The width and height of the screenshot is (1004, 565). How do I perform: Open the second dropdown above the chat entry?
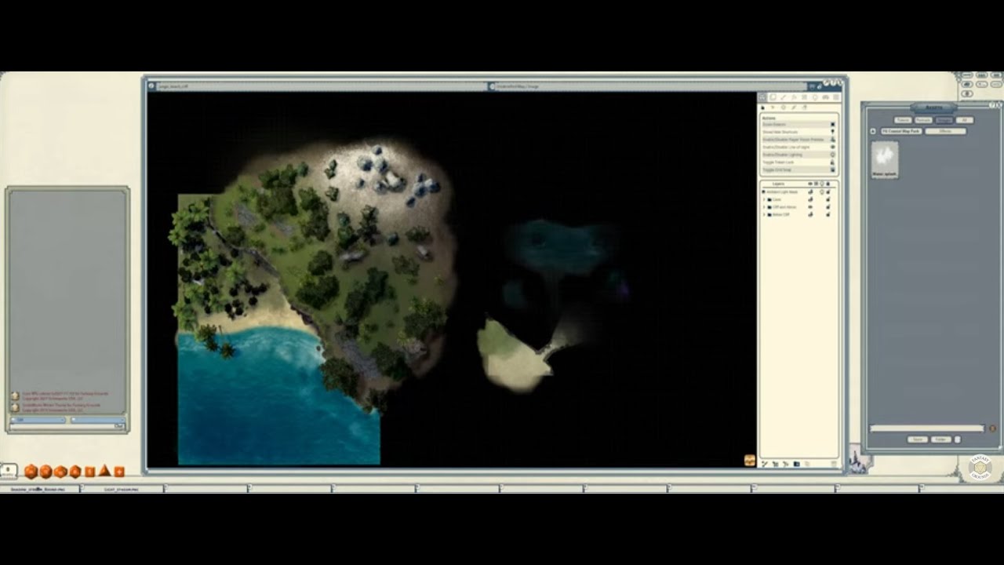pyautogui.click(x=97, y=420)
